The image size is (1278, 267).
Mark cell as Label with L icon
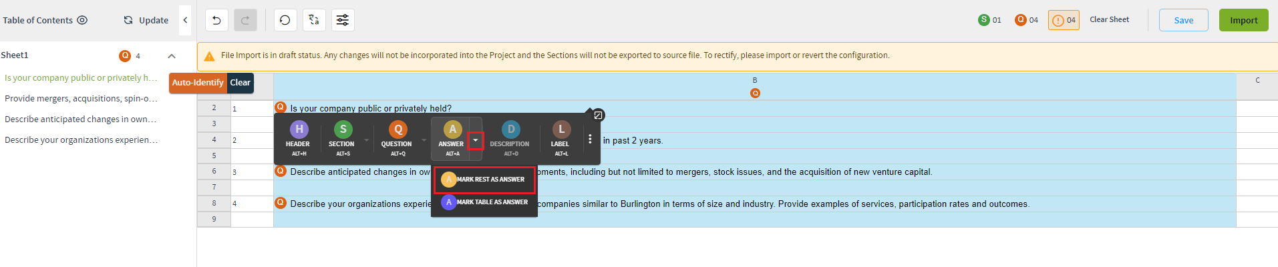click(x=561, y=139)
